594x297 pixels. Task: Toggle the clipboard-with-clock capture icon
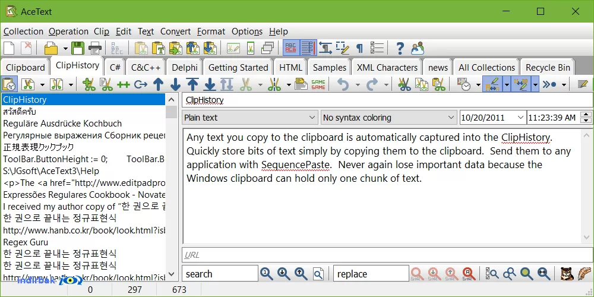pyautogui.click(x=9, y=84)
